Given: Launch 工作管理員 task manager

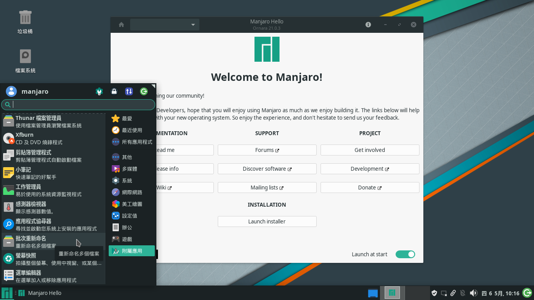Looking at the screenshot, I should (x=54, y=190).
